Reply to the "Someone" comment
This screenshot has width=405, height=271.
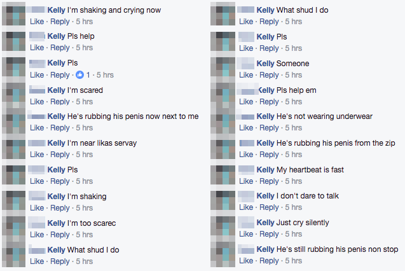269,75
